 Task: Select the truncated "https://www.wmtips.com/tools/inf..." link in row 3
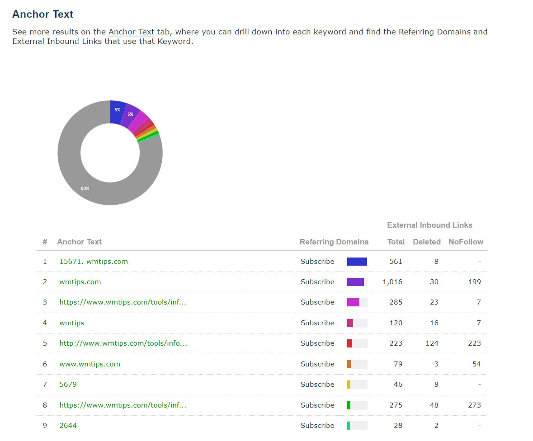click(x=122, y=302)
